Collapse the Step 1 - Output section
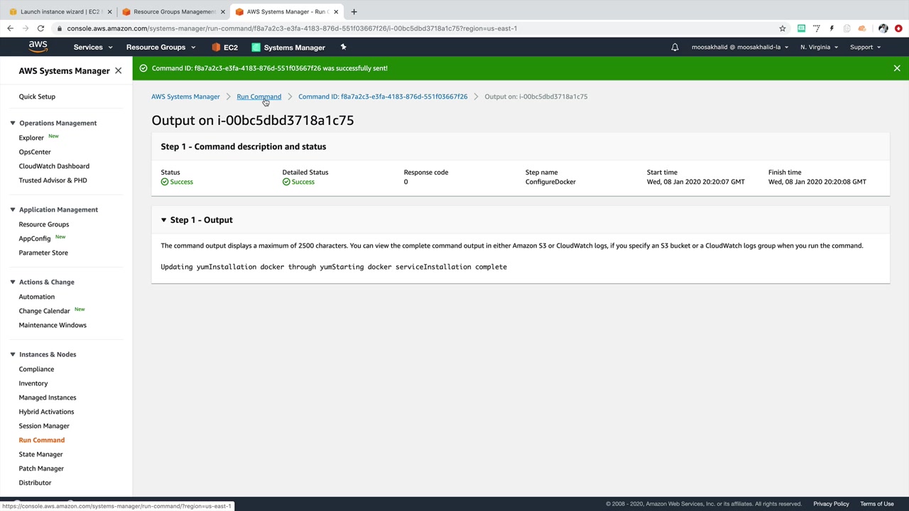 click(x=163, y=220)
